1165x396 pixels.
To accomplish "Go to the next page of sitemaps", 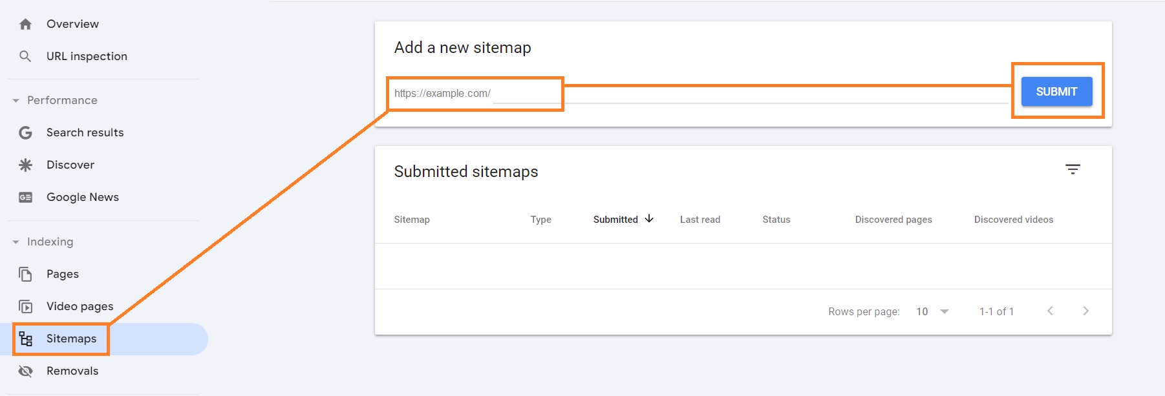I will (x=1085, y=311).
